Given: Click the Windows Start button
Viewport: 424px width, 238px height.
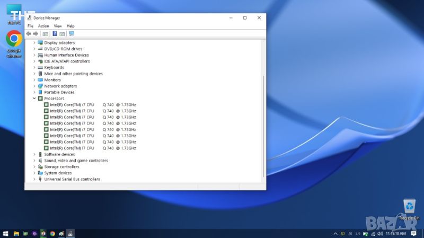Looking at the screenshot, I should [x=5, y=233].
